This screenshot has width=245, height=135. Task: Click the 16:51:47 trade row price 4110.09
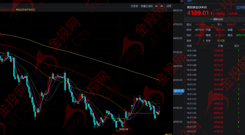[x=219, y=60]
